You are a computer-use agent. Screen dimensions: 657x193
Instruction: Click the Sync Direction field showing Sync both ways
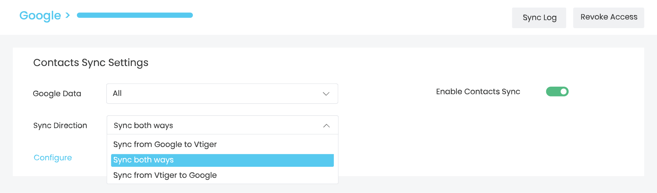click(216, 125)
